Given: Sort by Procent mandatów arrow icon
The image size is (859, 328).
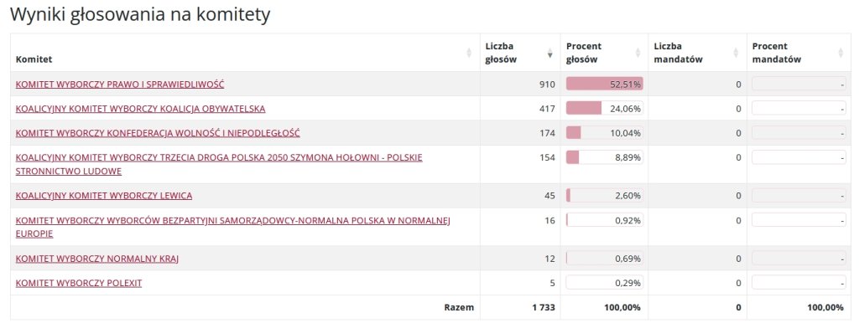Looking at the screenshot, I should 841,53.
